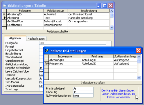Click the Eindeutig value field showing Ja
The height and width of the screenshot is (105, 144).
point(83,92)
